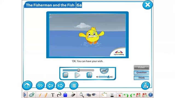
Task: Select the eraser tool
Action: [x=73, y=95]
